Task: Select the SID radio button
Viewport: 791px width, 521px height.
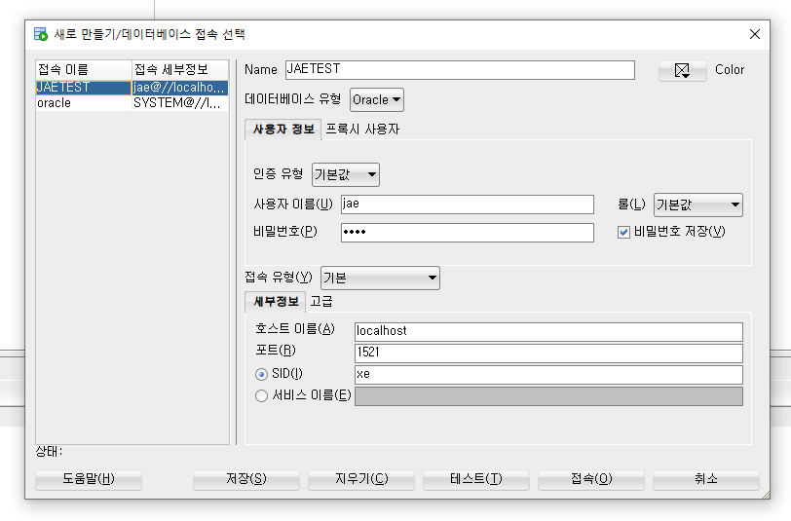Action: [261, 374]
